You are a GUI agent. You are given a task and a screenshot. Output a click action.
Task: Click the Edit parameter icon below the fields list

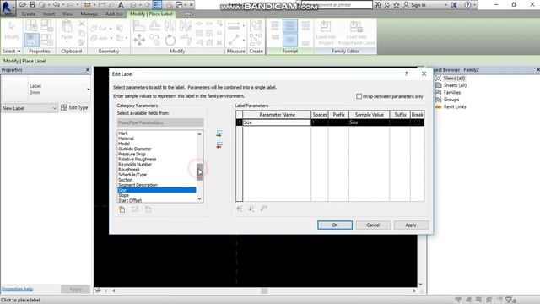(135, 209)
